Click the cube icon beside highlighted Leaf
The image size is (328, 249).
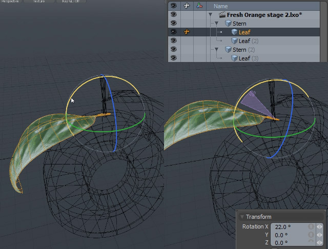[235, 32]
